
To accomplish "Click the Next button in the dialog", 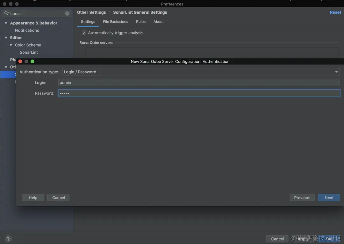I will click(x=329, y=198).
